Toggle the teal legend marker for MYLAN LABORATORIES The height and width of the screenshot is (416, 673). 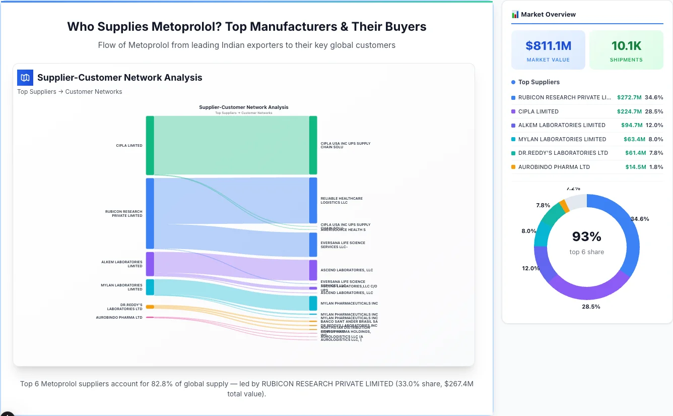pyautogui.click(x=512, y=139)
